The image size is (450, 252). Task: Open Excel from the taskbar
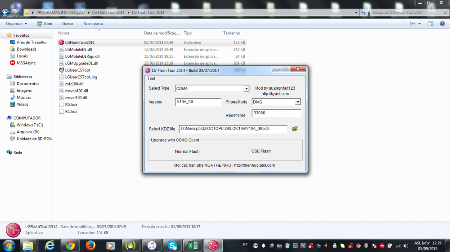(193, 245)
